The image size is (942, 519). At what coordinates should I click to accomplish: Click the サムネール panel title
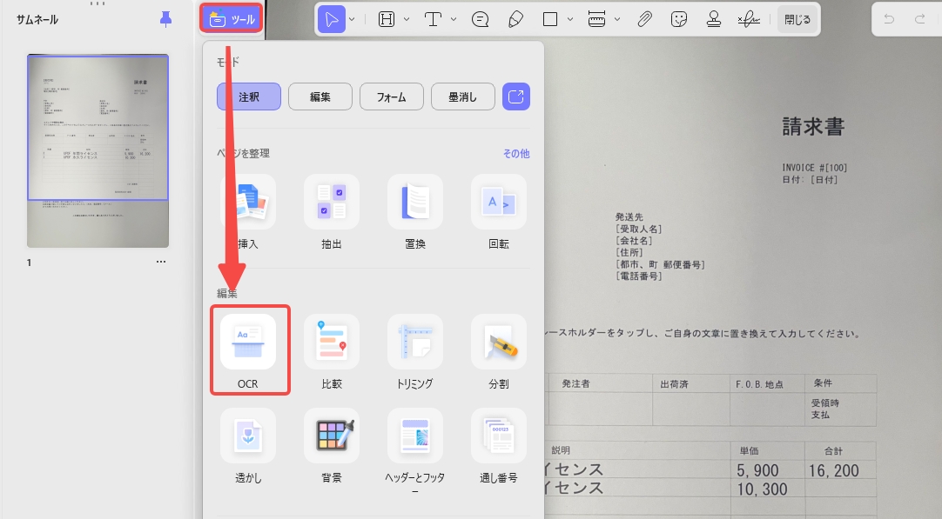tap(37, 19)
